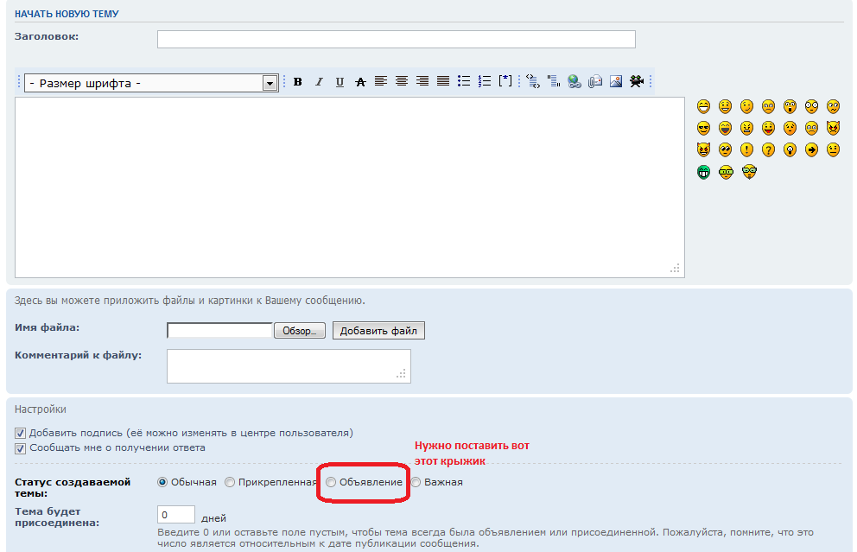Viewport: 857px width, 552px height.
Task: Insert a hyperlink with the globe icon
Action: (575, 82)
